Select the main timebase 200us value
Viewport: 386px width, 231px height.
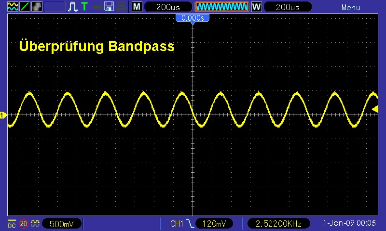point(168,7)
